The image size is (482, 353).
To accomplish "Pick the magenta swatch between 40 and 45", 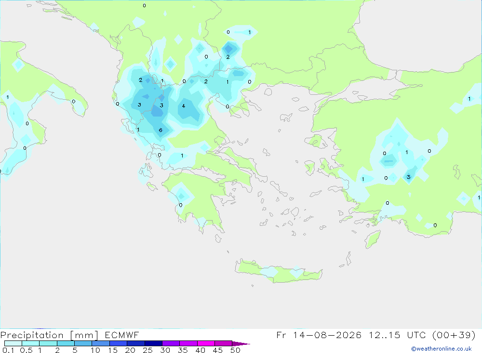I will (206, 343).
